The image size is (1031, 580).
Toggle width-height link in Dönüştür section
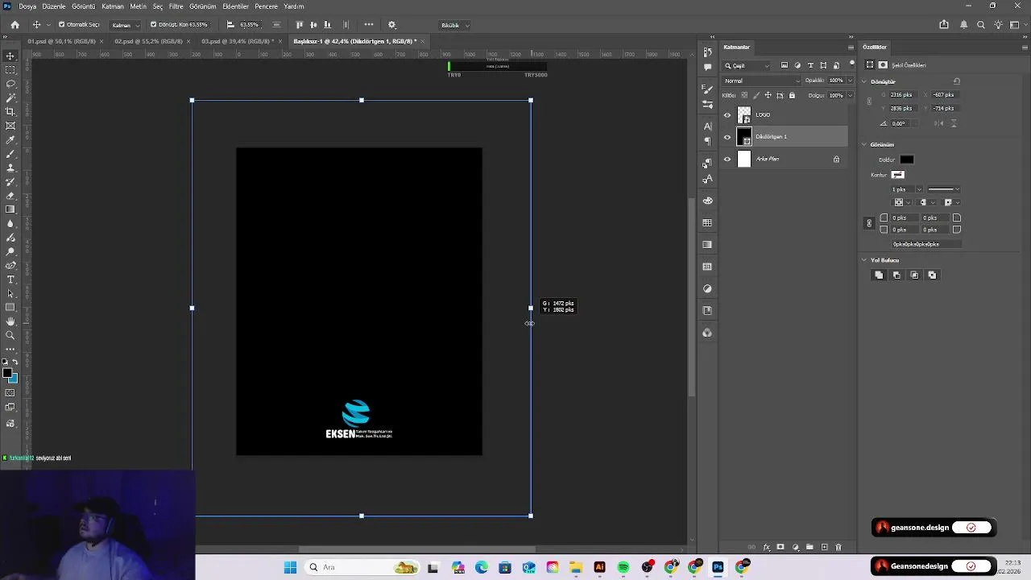(869, 101)
